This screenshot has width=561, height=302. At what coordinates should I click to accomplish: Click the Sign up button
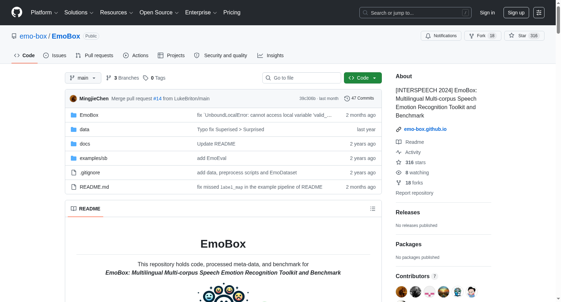[516, 13]
